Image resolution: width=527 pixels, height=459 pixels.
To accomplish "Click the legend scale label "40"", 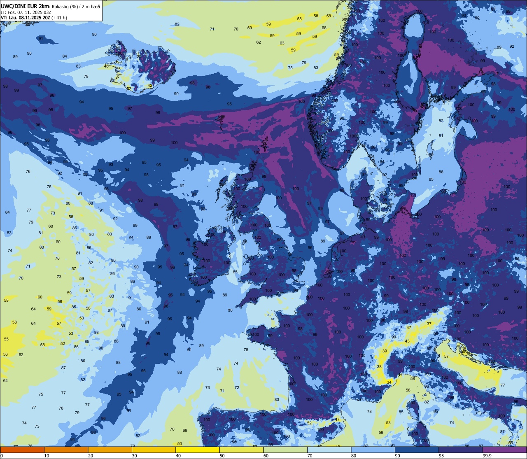I will click(x=178, y=456).
